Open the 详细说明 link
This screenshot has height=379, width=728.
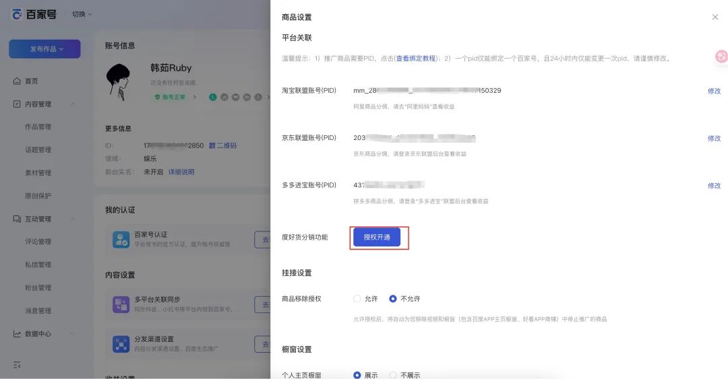181,172
